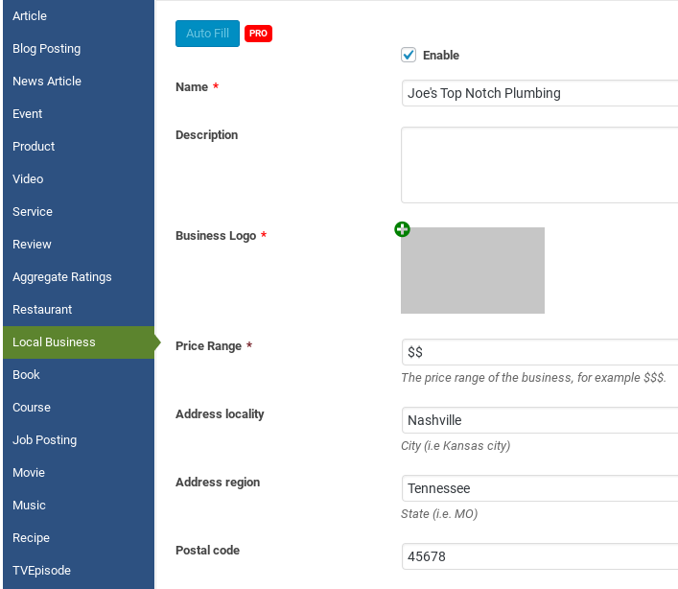Click the Business Logo label
The height and width of the screenshot is (589, 678).
pos(216,236)
